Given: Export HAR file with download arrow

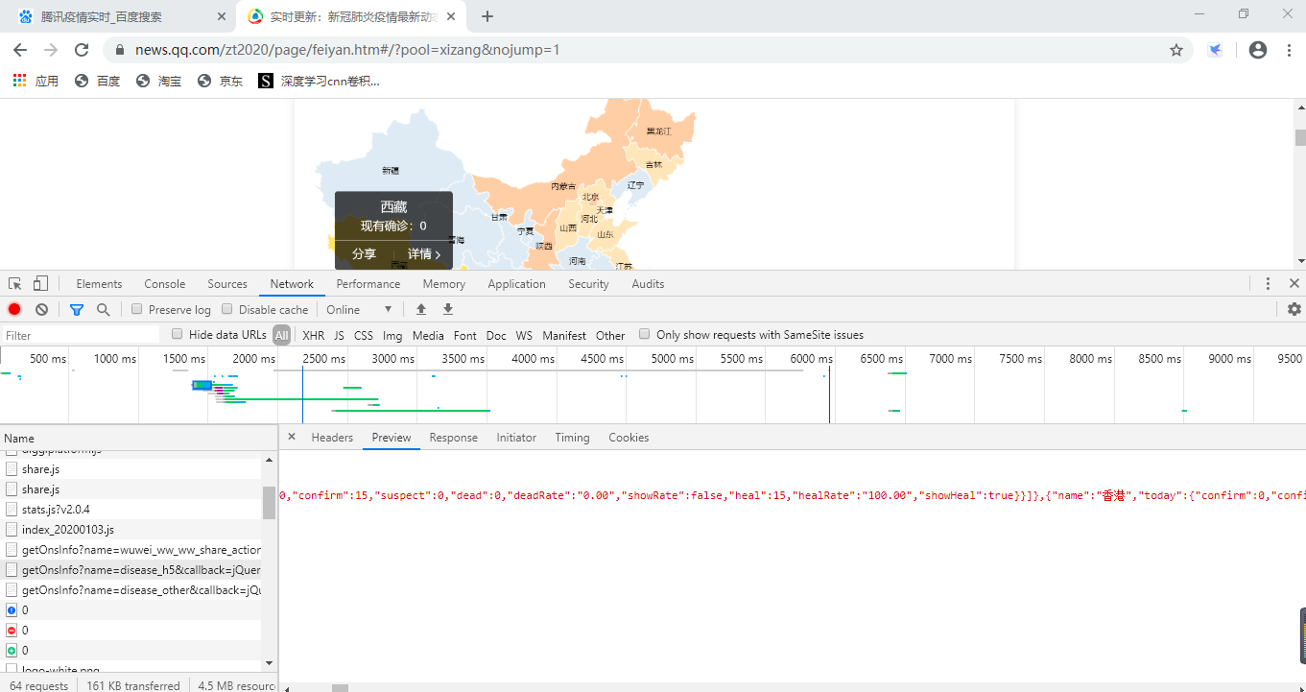Looking at the screenshot, I should click(x=447, y=309).
